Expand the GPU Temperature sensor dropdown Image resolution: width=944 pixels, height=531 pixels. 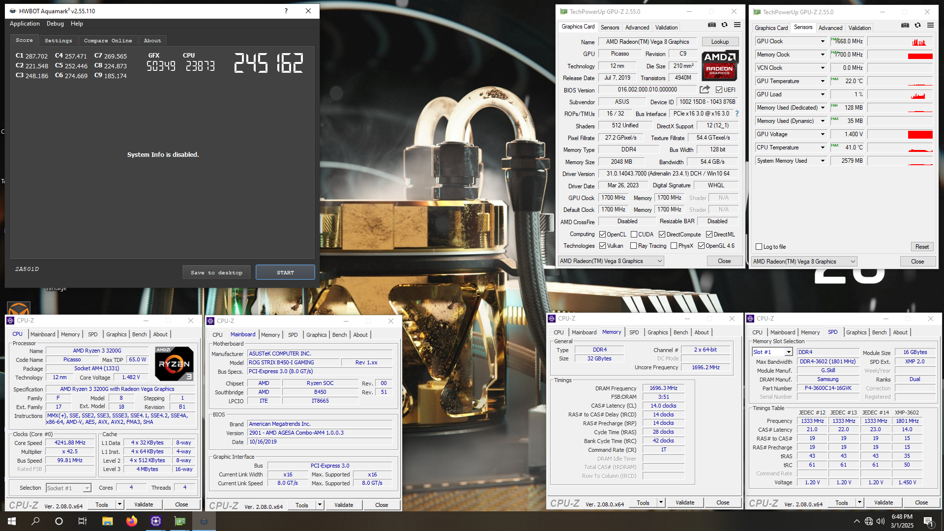(x=823, y=81)
